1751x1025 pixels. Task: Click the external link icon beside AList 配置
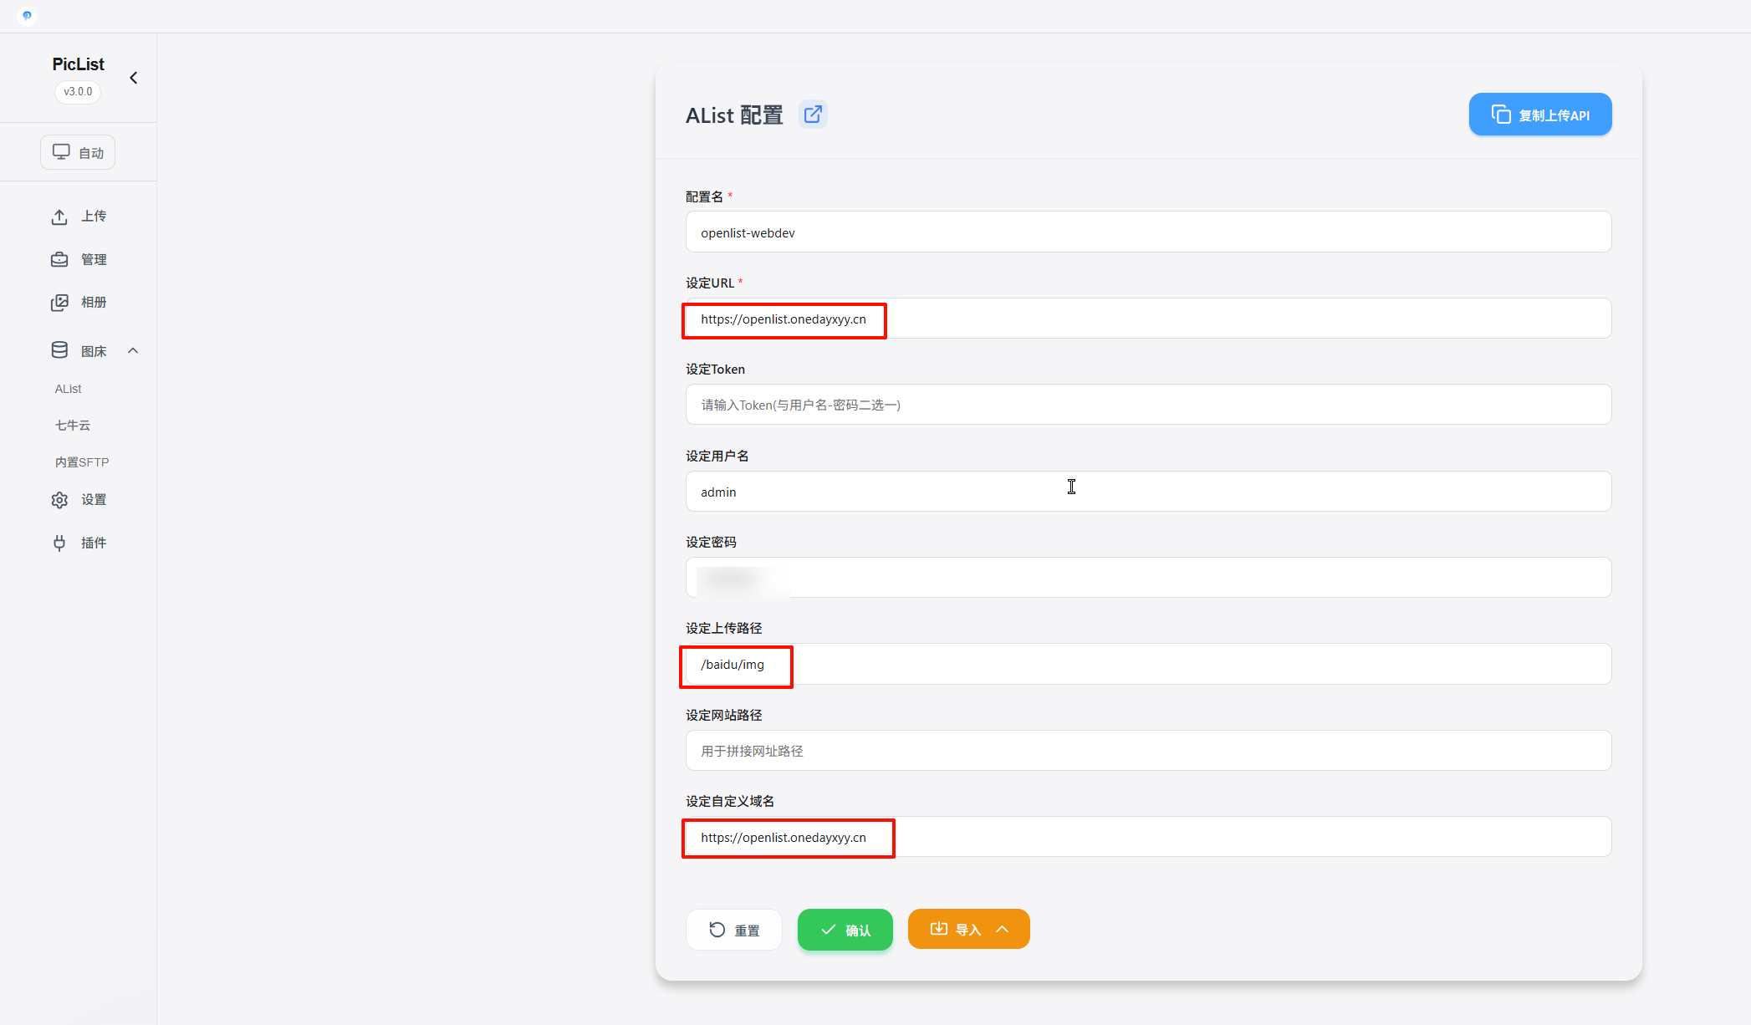click(x=812, y=115)
